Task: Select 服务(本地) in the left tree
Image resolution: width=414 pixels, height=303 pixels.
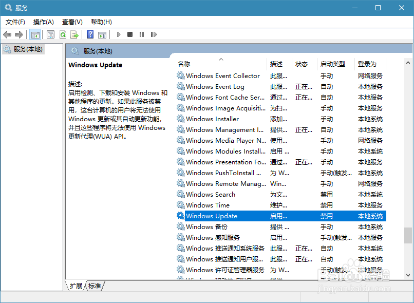Action: pyautogui.click(x=23, y=49)
